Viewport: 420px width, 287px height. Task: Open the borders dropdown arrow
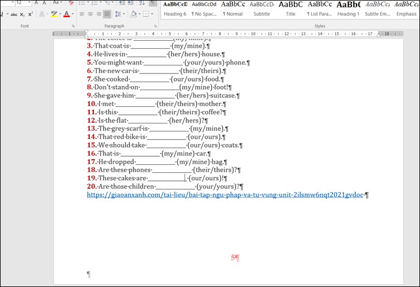click(152, 14)
